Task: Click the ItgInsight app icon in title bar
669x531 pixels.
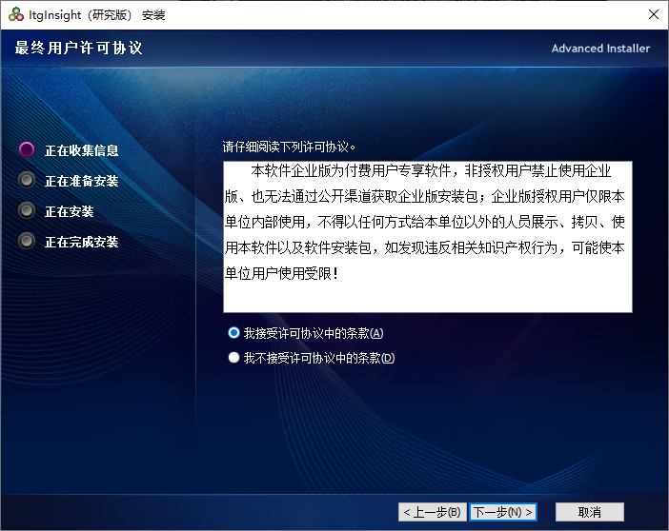Action: pyautogui.click(x=16, y=14)
